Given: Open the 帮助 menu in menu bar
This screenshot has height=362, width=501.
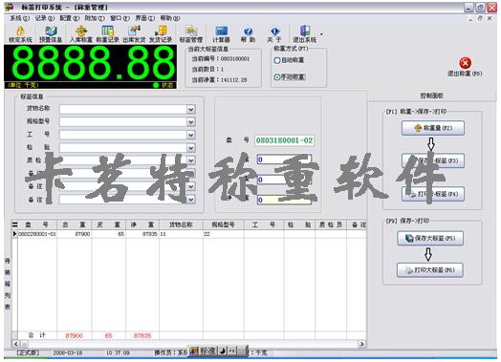Looking at the screenshot, I should click(170, 18).
